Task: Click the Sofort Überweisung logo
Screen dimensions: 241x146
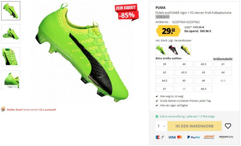Action: point(209,137)
